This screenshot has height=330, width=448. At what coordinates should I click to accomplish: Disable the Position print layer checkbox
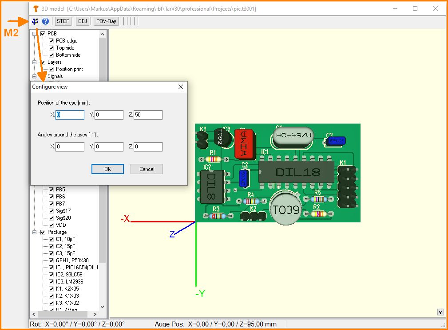coord(51,69)
